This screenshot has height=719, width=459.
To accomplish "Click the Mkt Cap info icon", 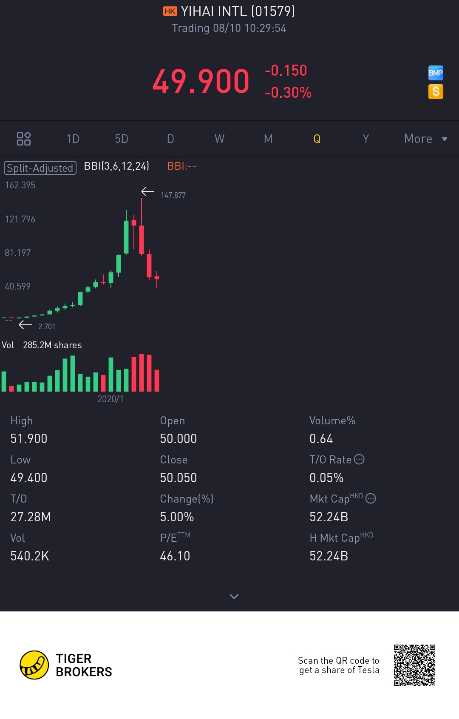I will click(371, 498).
